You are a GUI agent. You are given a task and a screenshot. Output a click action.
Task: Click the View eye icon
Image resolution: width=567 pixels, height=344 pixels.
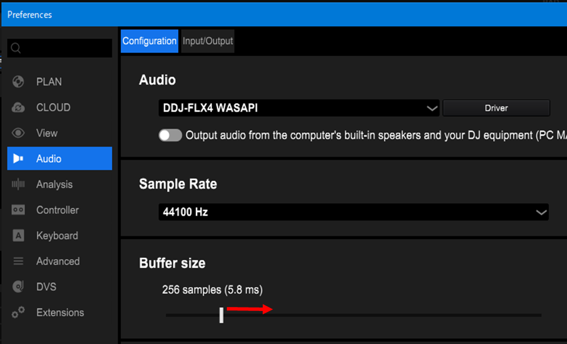tap(18, 133)
